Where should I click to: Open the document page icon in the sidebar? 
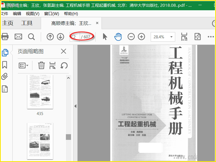(5, 89)
